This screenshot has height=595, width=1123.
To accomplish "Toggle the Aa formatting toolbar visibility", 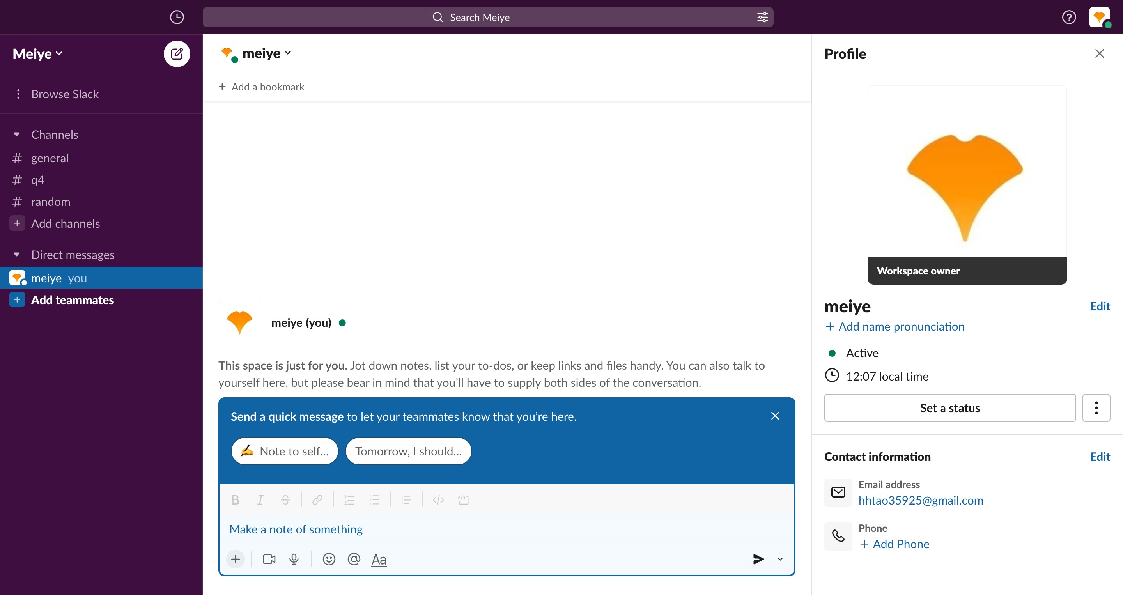I will click(379, 559).
